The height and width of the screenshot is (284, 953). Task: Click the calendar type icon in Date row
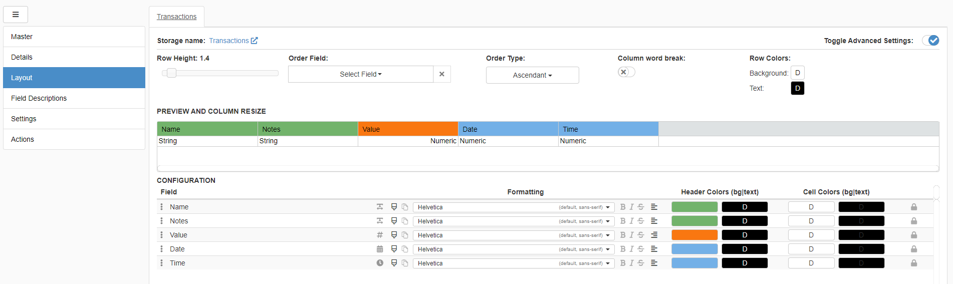point(380,249)
